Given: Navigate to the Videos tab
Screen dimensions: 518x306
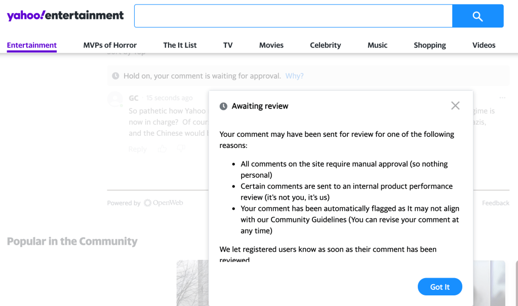Looking at the screenshot, I should 484,45.
